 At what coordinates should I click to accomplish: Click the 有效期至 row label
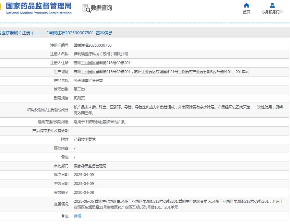click(61, 192)
